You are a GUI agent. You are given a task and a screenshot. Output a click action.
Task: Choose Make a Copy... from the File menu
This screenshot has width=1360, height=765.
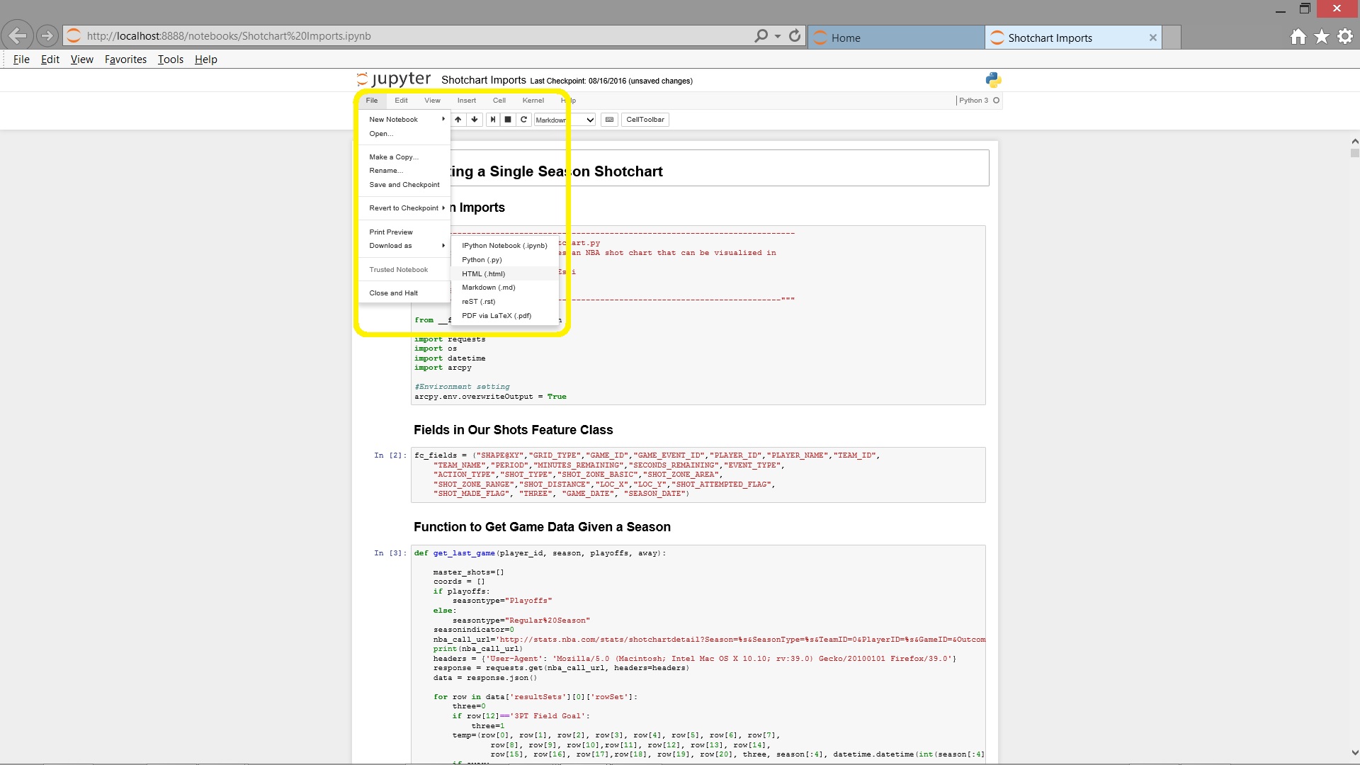(x=405, y=157)
